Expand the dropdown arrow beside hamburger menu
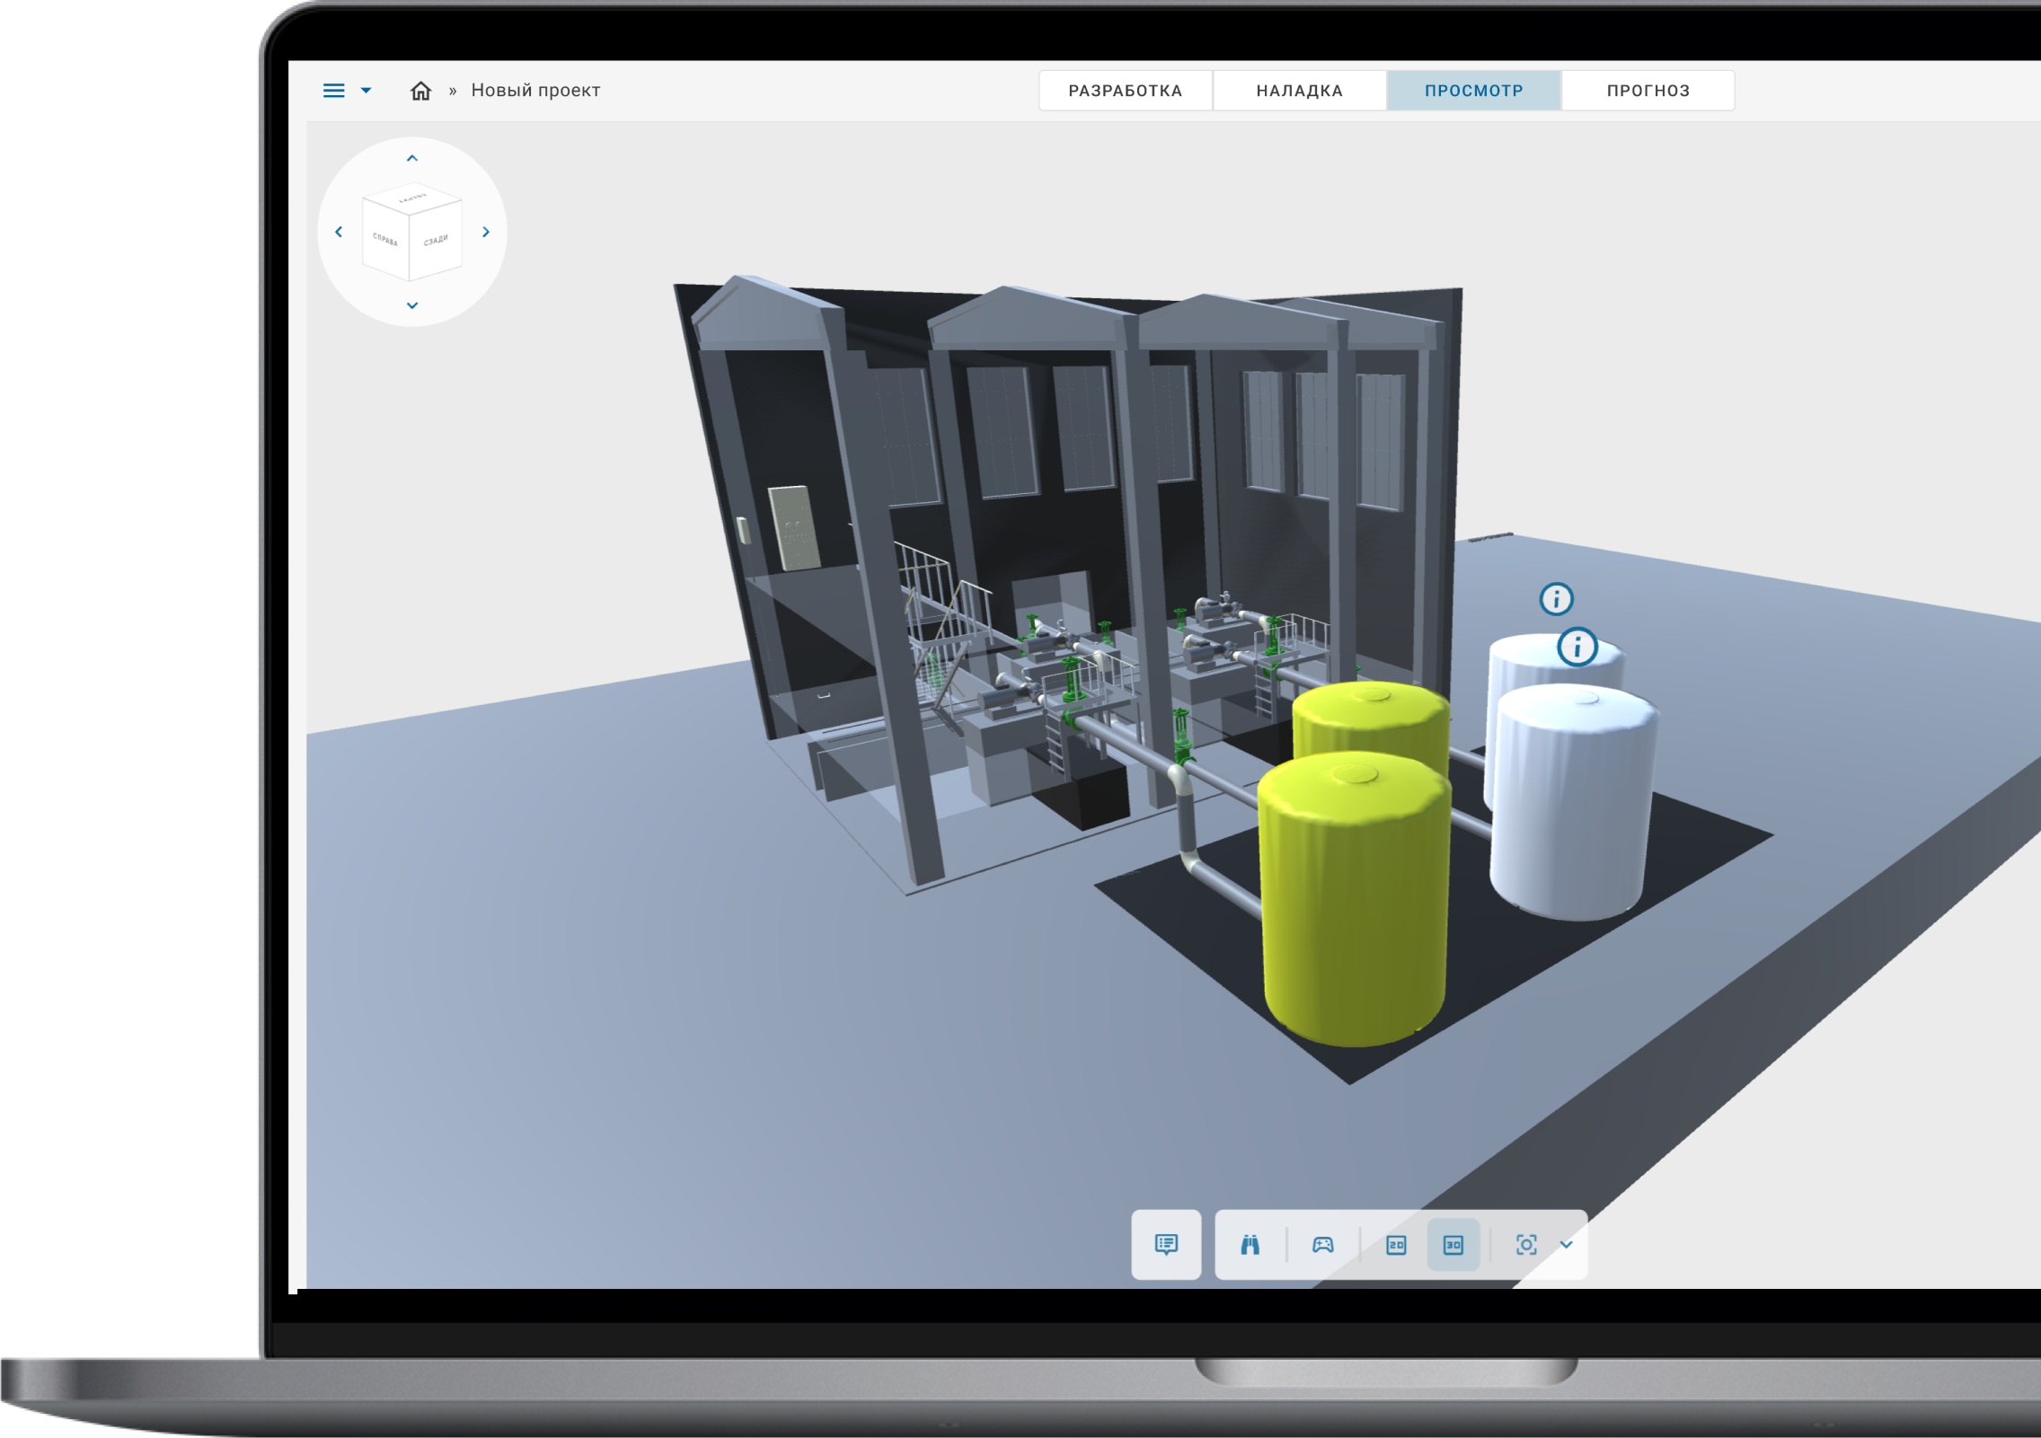2041x1438 pixels. click(x=366, y=91)
